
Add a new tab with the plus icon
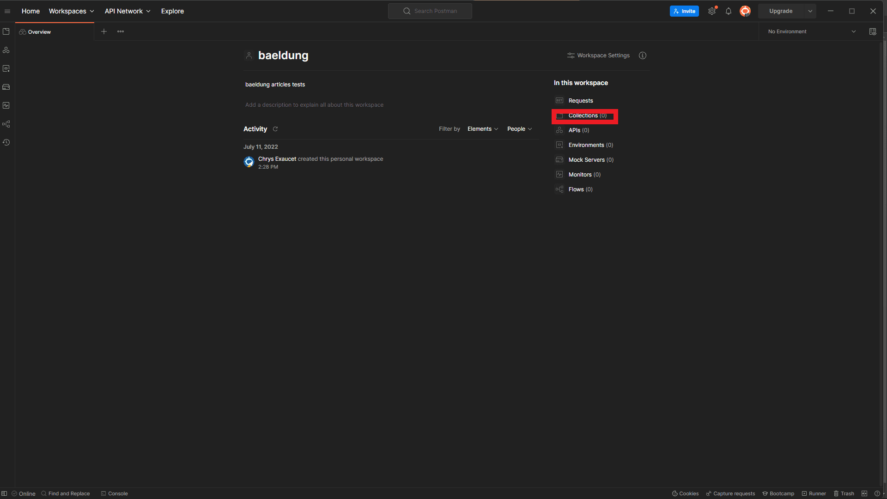[104, 31]
